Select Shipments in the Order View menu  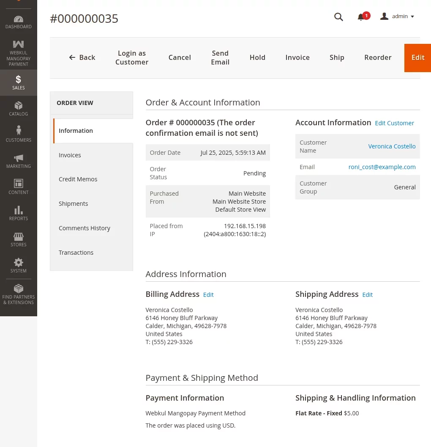[x=73, y=203]
